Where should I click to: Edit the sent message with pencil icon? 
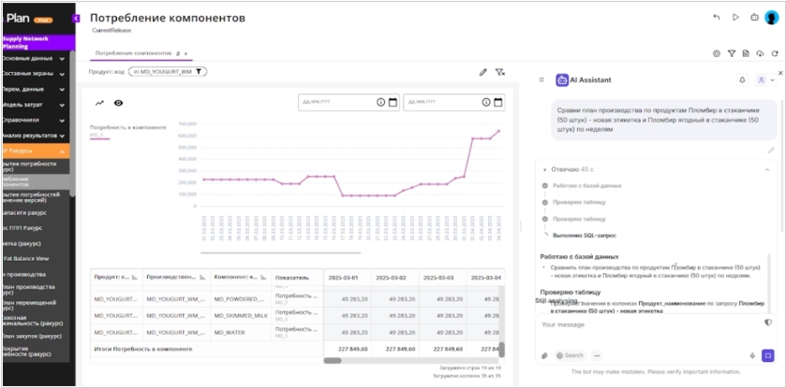[x=771, y=150]
